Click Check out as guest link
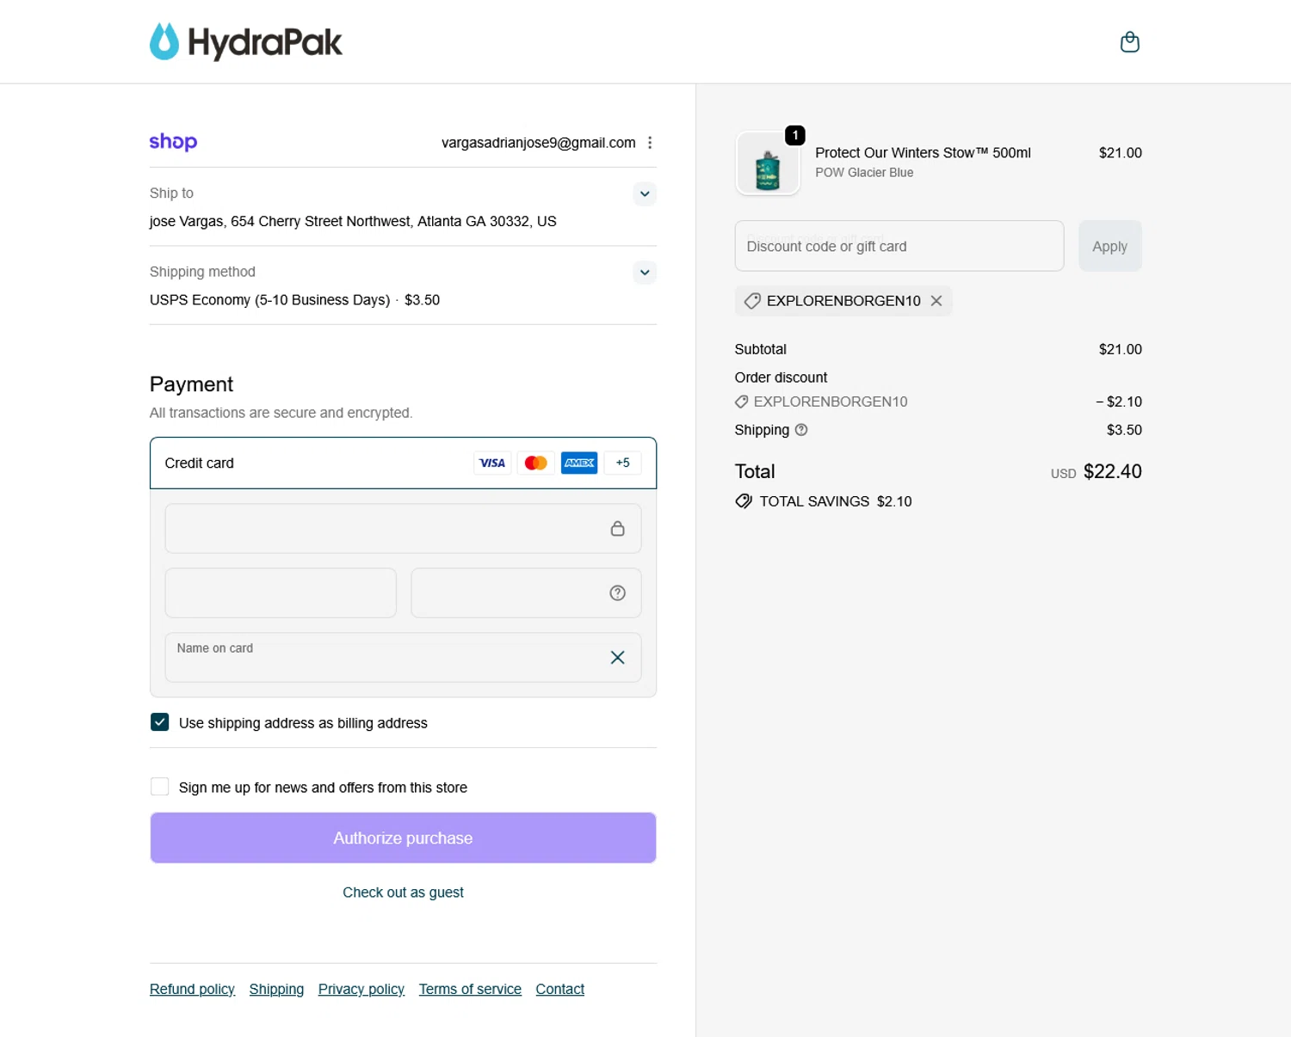1291x1037 pixels. pos(403,893)
